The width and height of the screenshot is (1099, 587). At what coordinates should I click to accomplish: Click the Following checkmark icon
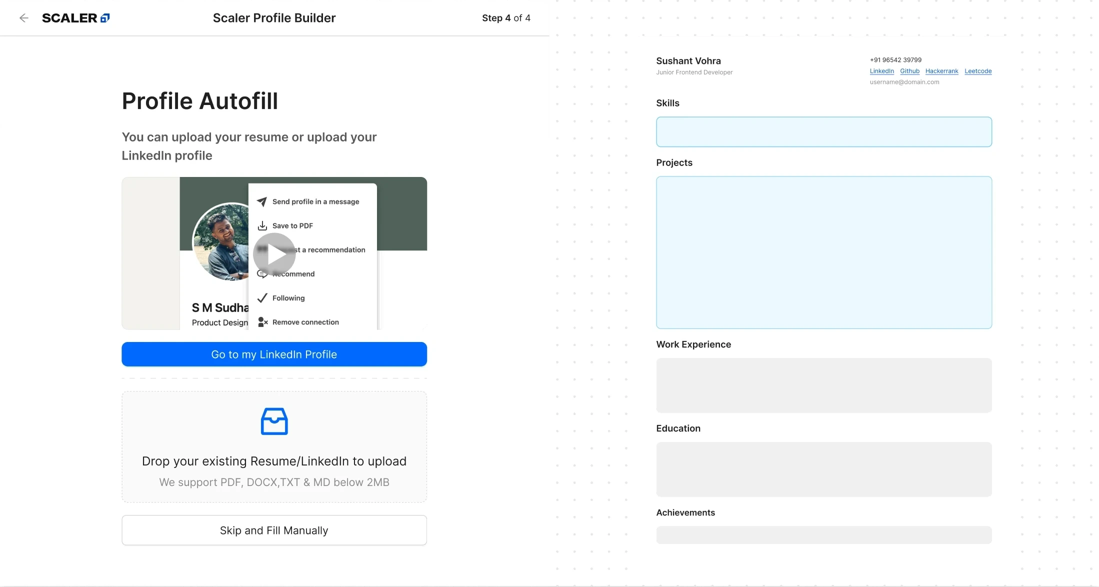pyautogui.click(x=262, y=298)
